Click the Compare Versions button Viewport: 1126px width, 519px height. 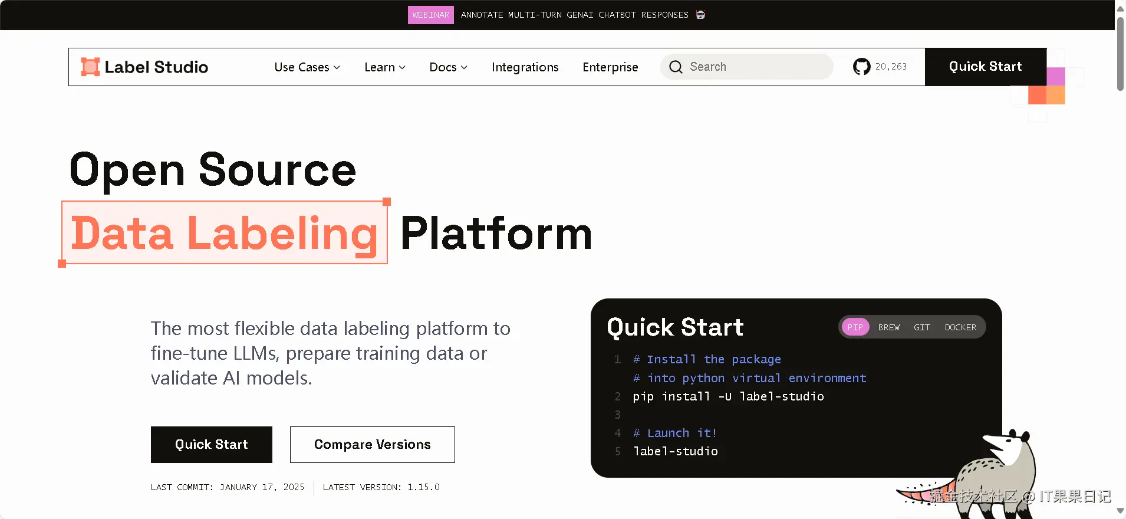click(x=373, y=445)
